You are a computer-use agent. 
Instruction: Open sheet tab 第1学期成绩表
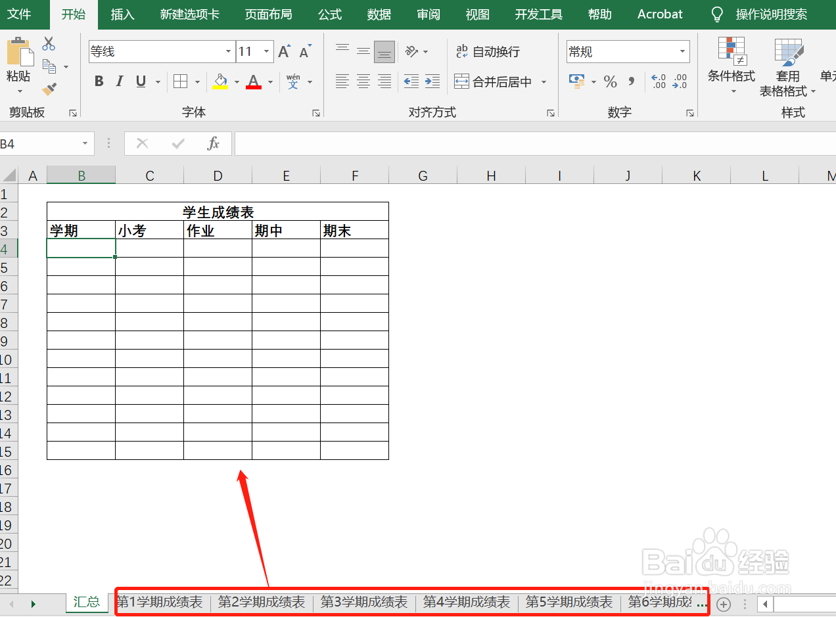coord(160,602)
